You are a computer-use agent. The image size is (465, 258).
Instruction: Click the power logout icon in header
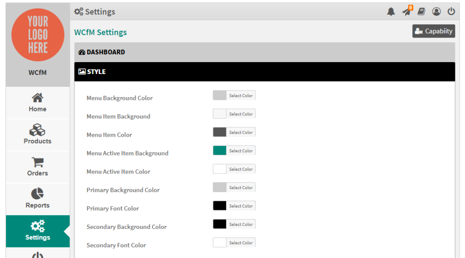tap(451, 11)
